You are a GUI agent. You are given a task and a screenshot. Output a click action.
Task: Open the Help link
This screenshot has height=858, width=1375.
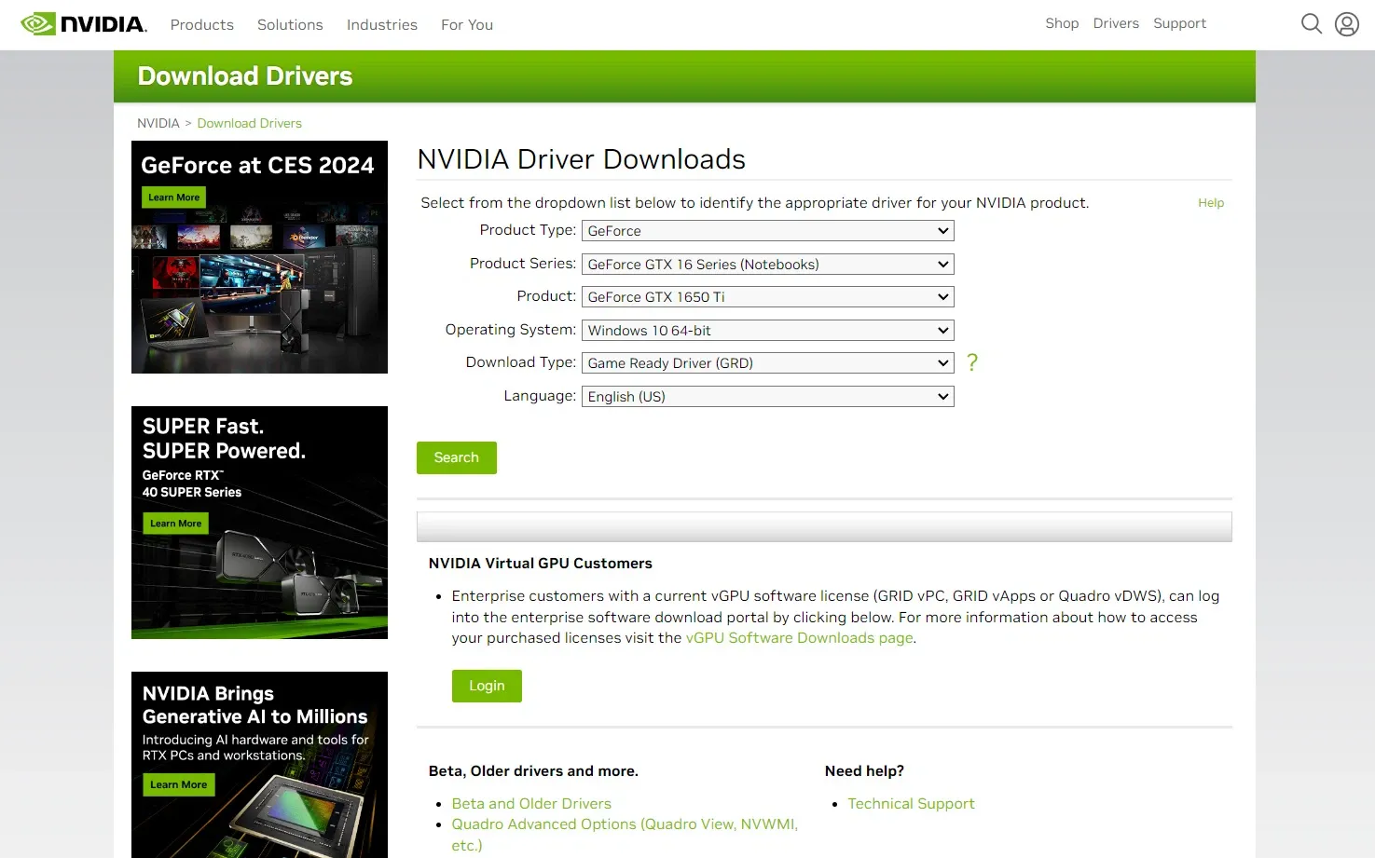1211,203
